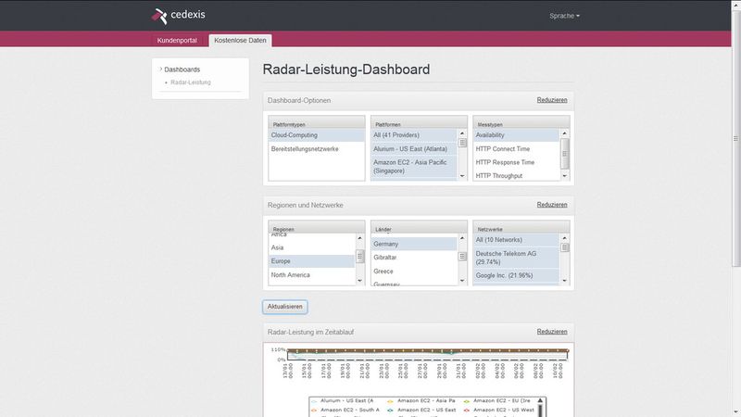Select All (41 Providers) in Plattformen

[x=414, y=135]
